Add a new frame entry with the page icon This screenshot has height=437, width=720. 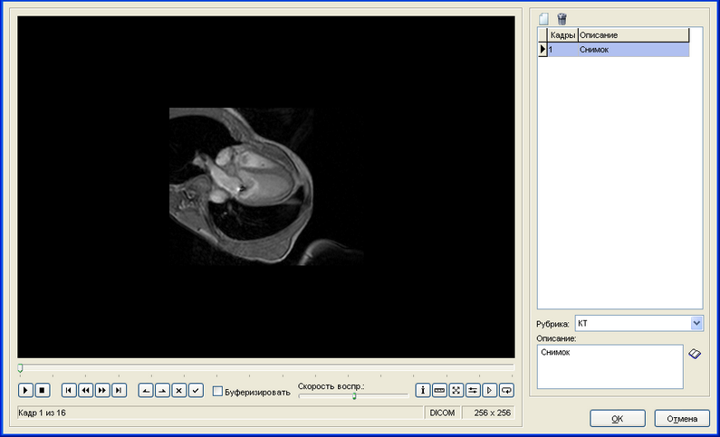(x=543, y=19)
